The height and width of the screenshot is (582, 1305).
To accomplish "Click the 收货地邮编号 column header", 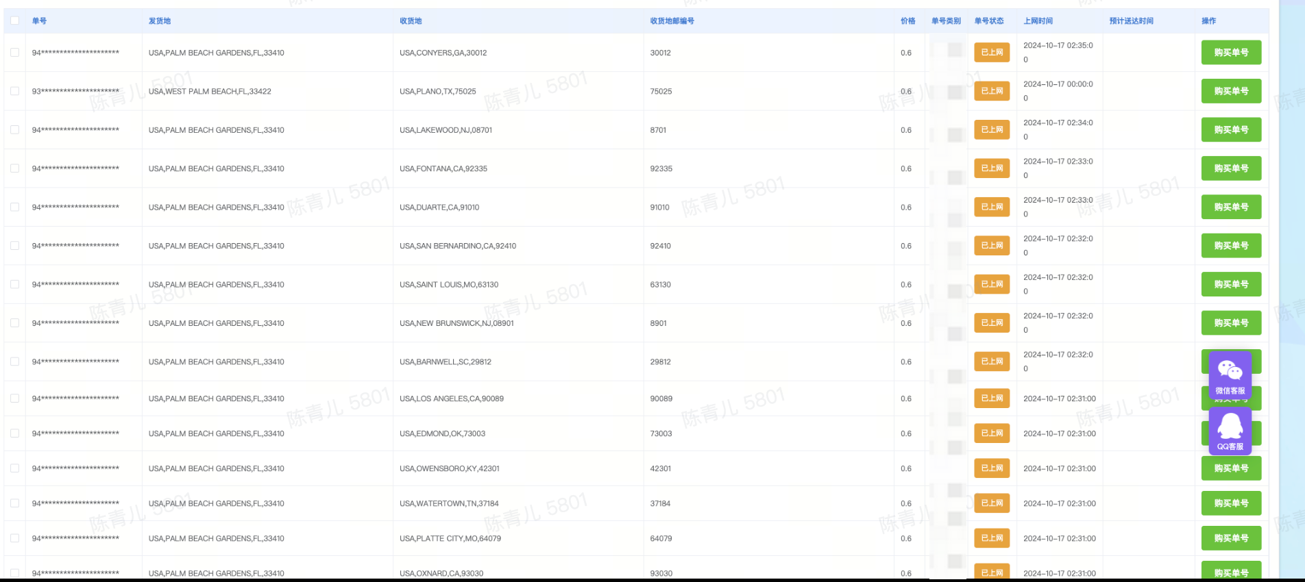I will click(672, 21).
